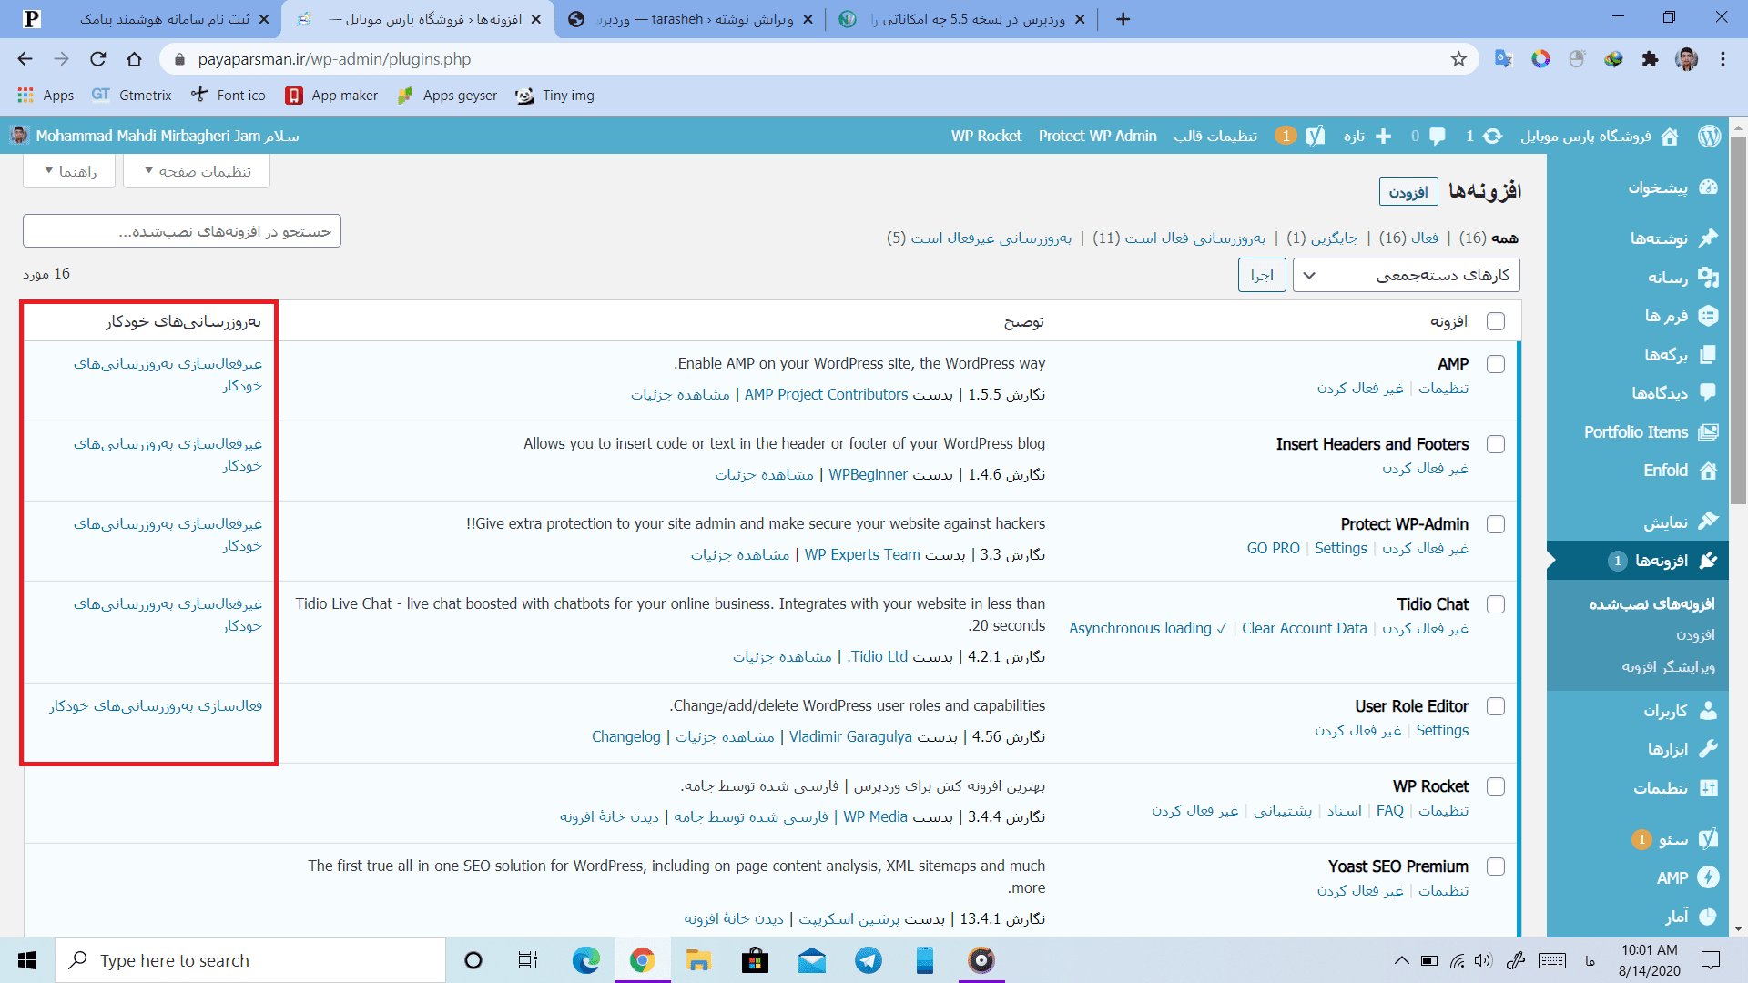Filter by به‌روزرسانی غیرفعال است (5)
Screen dimensions: 1748x983
point(980,238)
